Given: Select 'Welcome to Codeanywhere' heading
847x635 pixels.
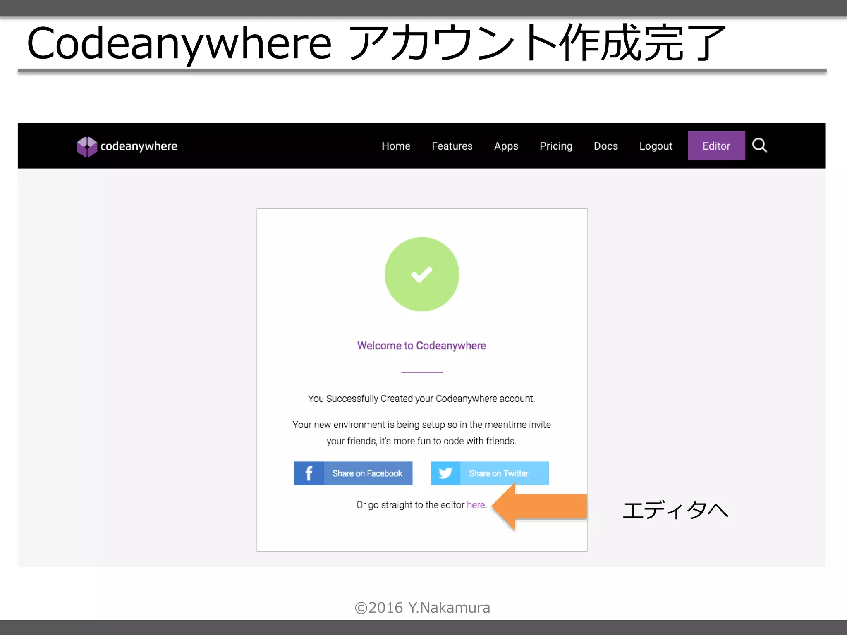Looking at the screenshot, I should click(x=421, y=346).
